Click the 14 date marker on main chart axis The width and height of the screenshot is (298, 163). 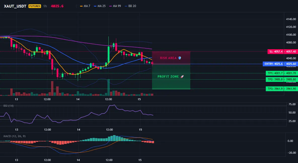click(78, 99)
